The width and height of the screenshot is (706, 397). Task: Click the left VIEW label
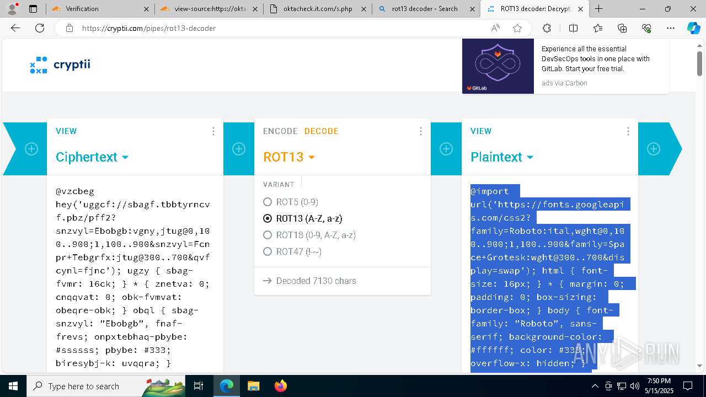click(x=66, y=131)
